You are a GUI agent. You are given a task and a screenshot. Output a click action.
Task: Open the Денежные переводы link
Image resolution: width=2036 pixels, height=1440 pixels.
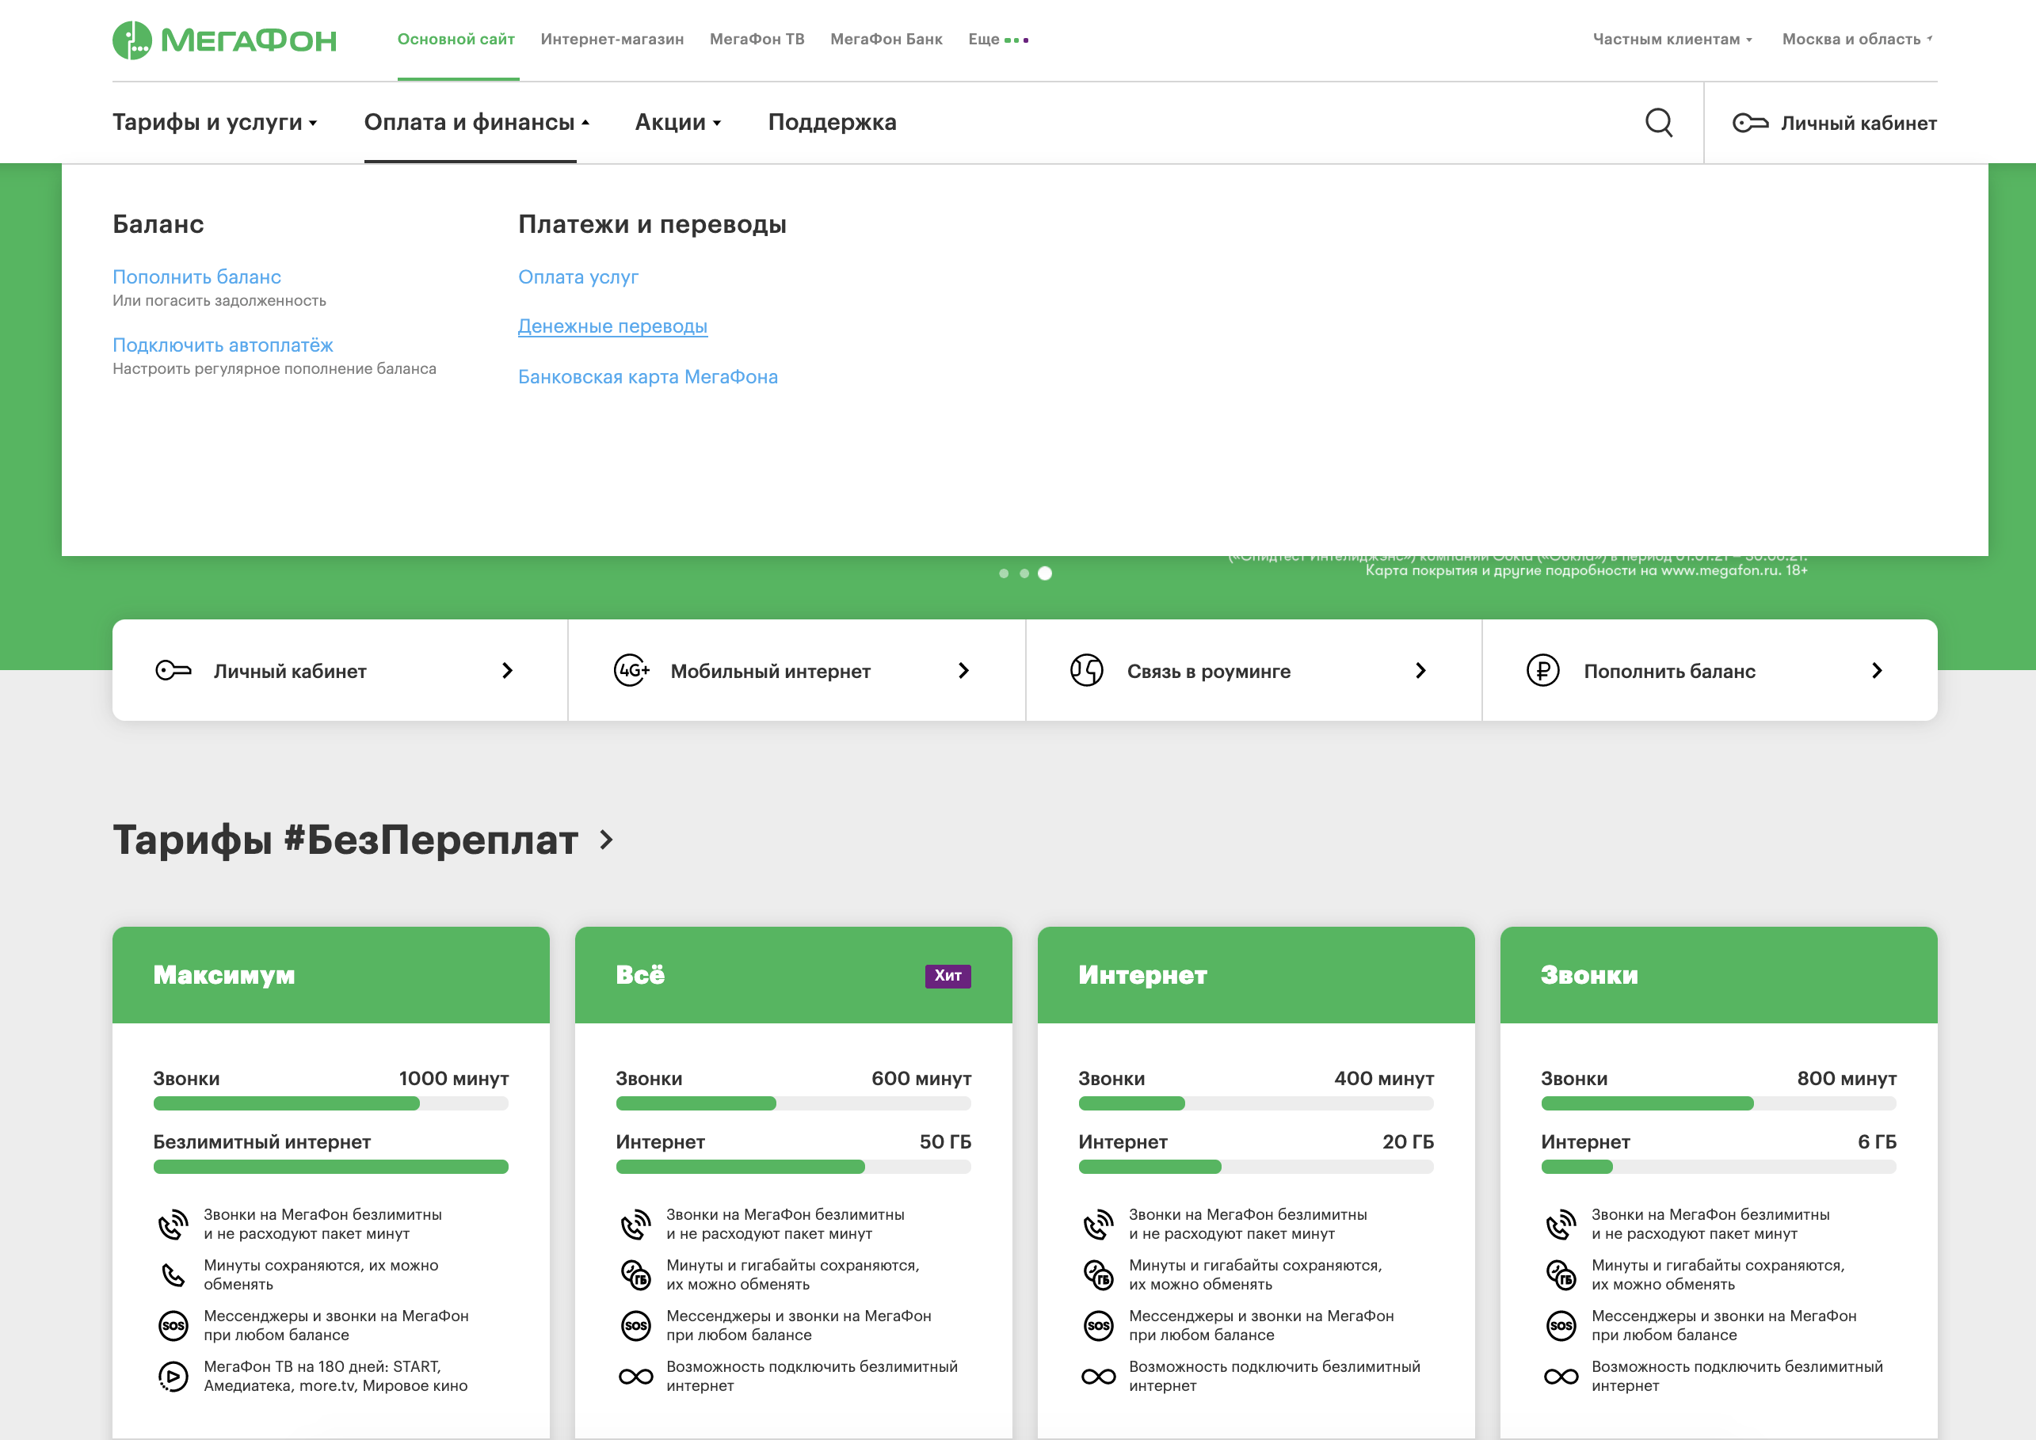(612, 326)
